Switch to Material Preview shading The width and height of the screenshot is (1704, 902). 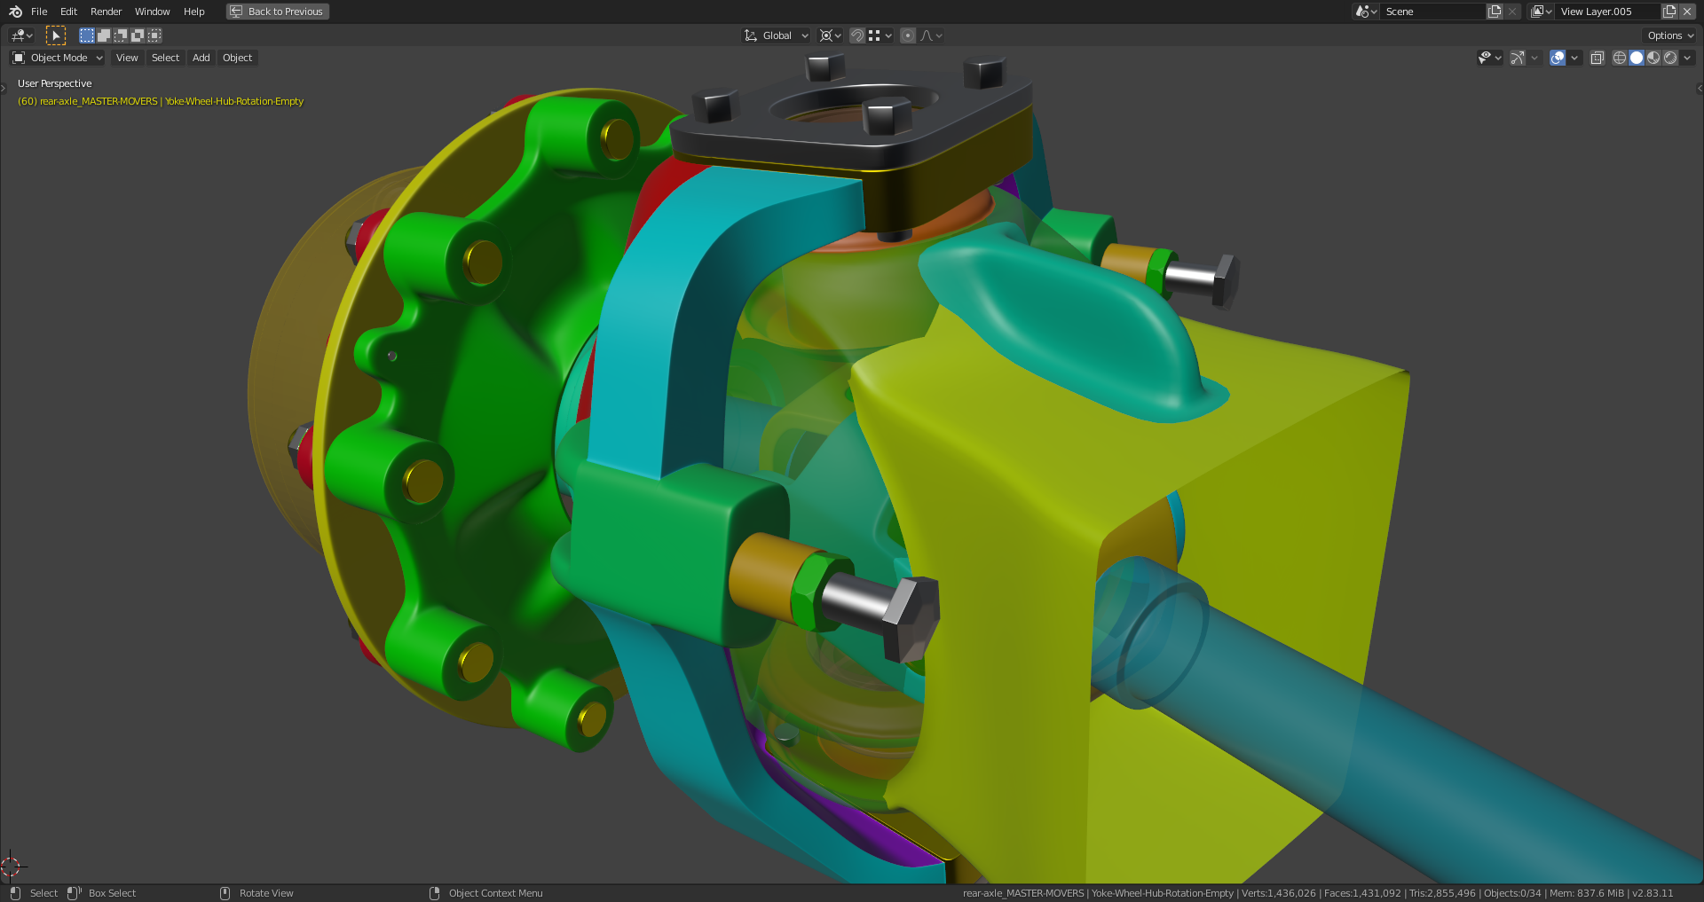coord(1653,58)
